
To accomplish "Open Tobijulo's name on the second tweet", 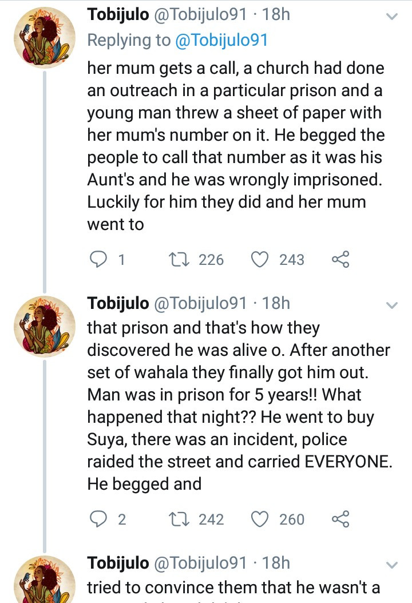I will (x=118, y=303).
